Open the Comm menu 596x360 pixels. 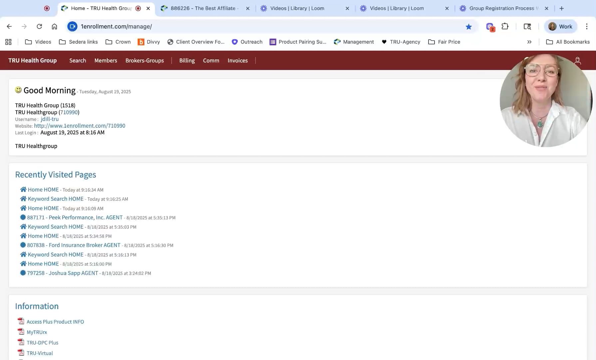[211, 60]
